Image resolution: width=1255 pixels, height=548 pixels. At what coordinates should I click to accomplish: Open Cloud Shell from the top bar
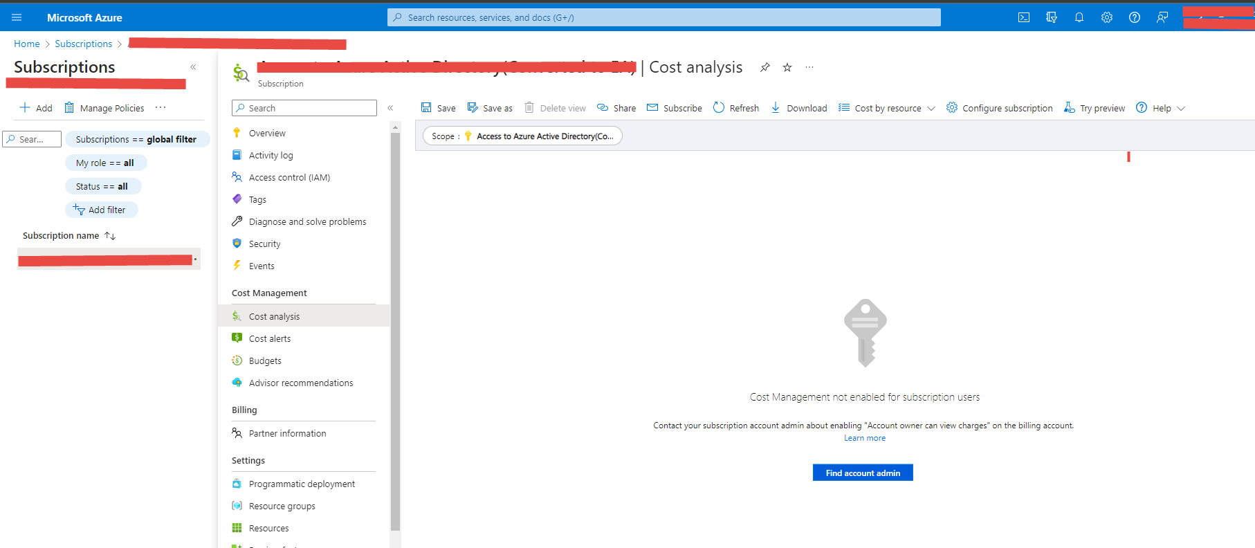pyautogui.click(x=1024, y=17)
